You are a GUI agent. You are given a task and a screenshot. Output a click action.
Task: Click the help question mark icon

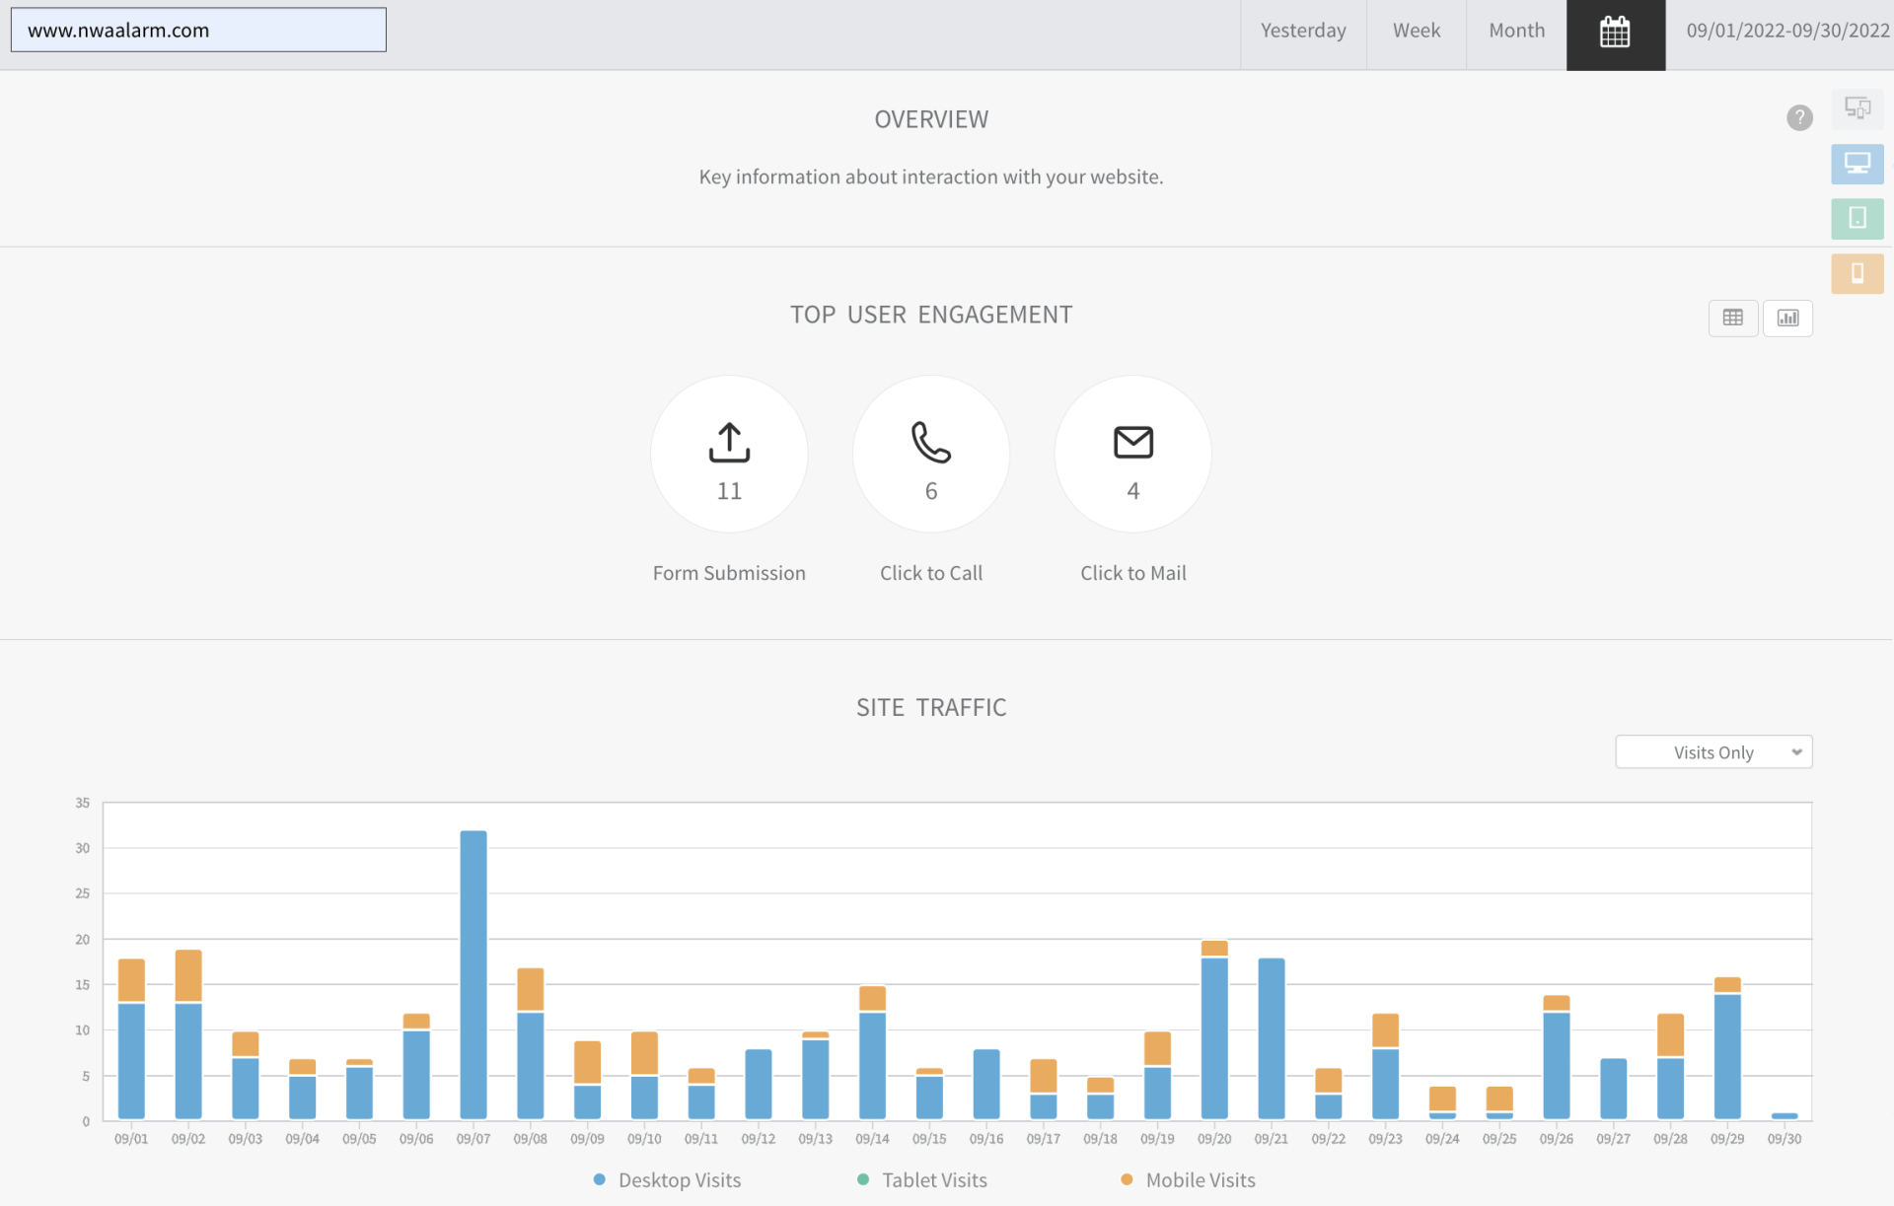click(1799, 118)
